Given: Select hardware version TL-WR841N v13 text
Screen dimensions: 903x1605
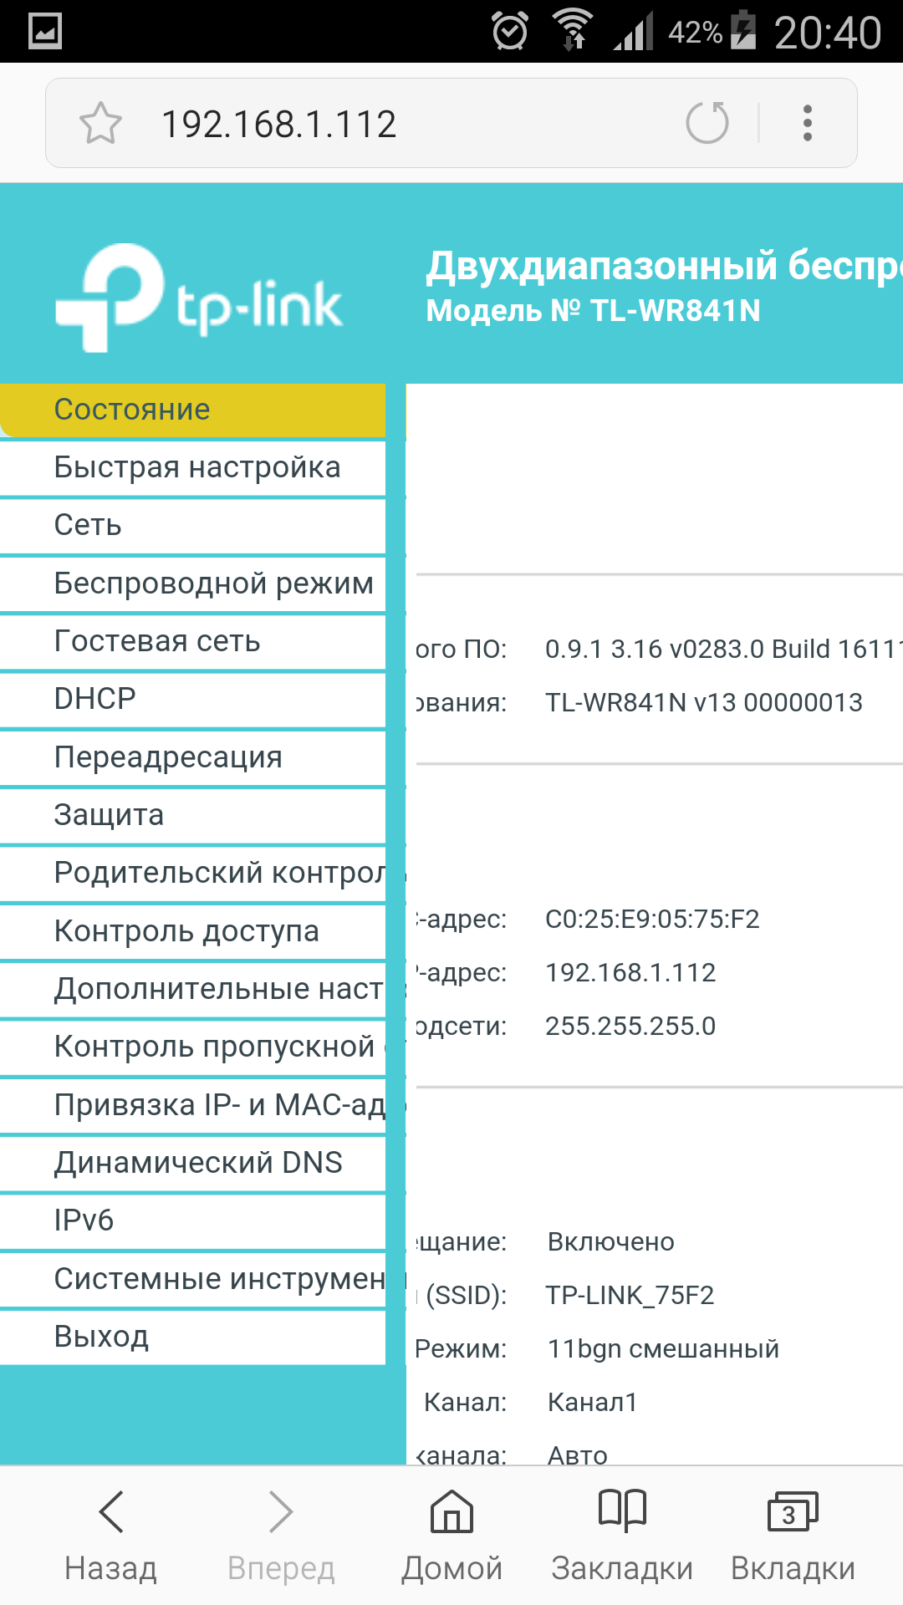Looking at the screenshot, I should (704, 702).
